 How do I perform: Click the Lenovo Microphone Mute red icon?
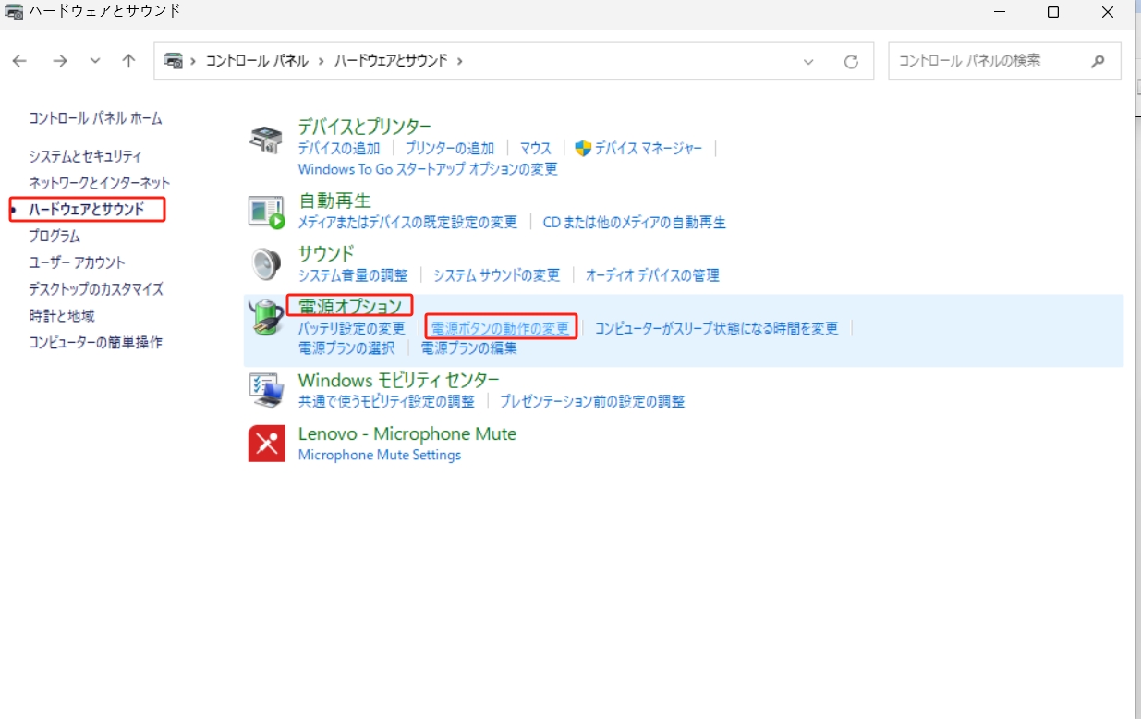pos(267,444)
